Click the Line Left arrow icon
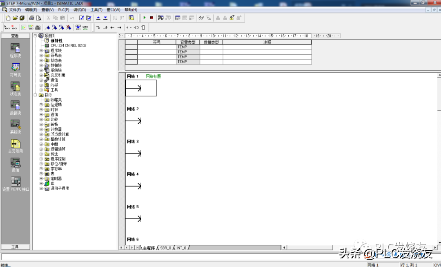441x267 pixels. click(112, 27)
